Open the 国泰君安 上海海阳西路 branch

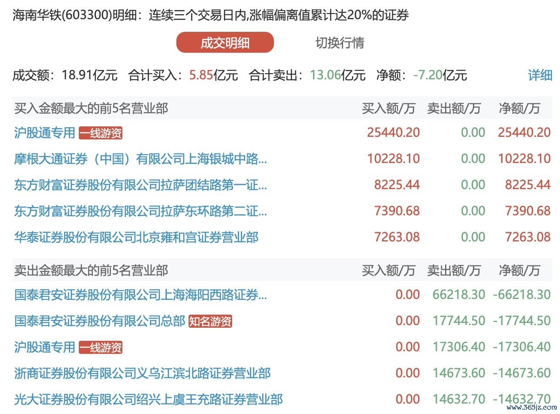[x=141, y=295]
